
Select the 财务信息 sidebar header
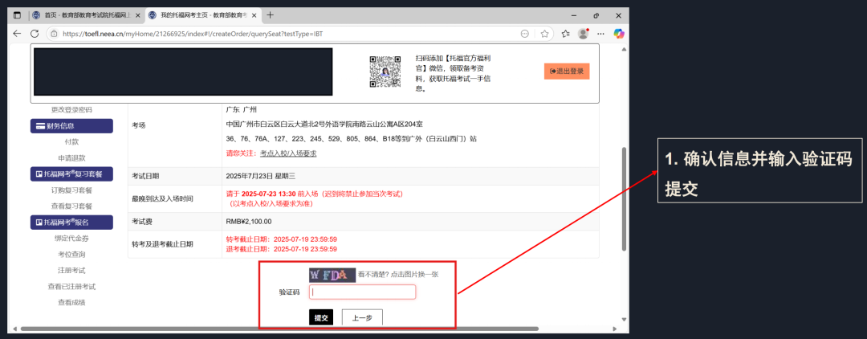[x=72, y=126]
